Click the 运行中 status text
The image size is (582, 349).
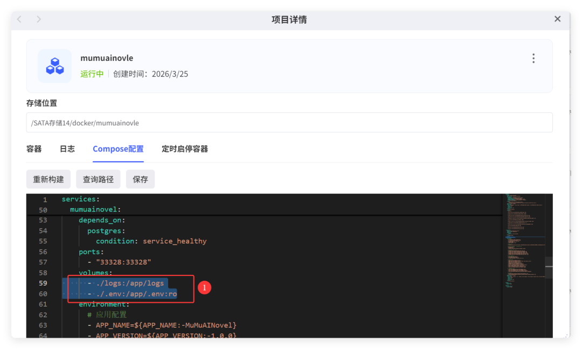point(92,74)
